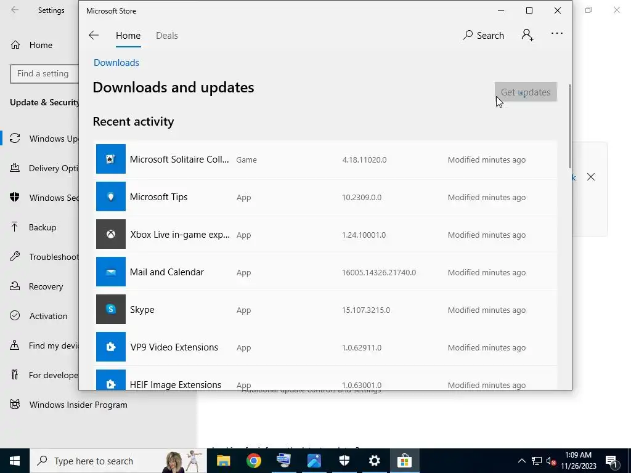Open the network status tray icon
Viewport: 631px width, 473px height.
tap(537, 461)
